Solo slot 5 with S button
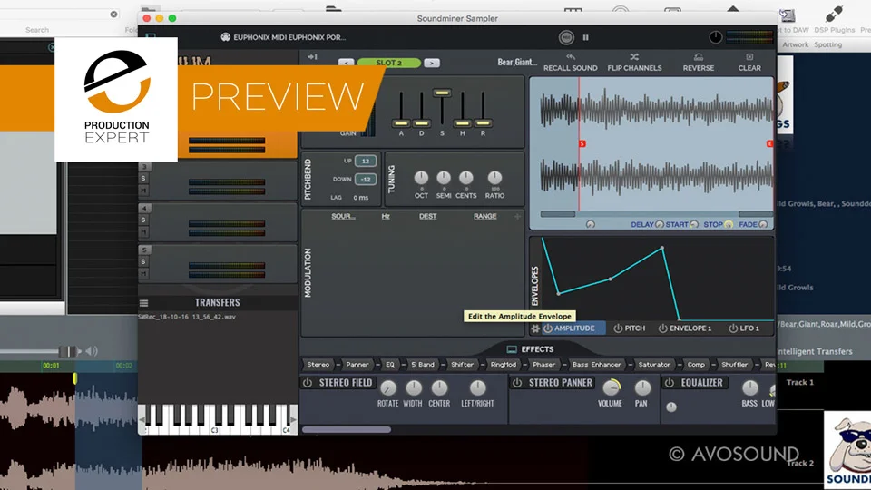 click(x=143, y=261)
